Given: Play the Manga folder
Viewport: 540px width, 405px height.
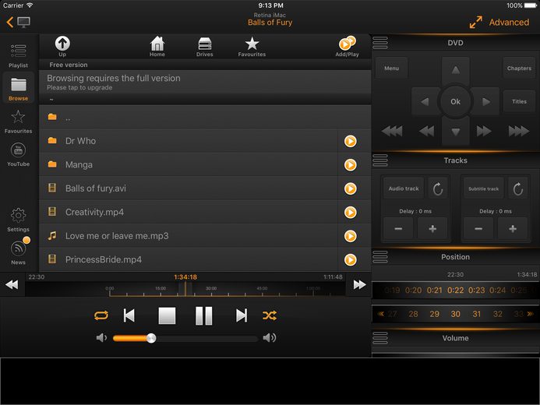Looking at the screenshot, I should 350,165.
